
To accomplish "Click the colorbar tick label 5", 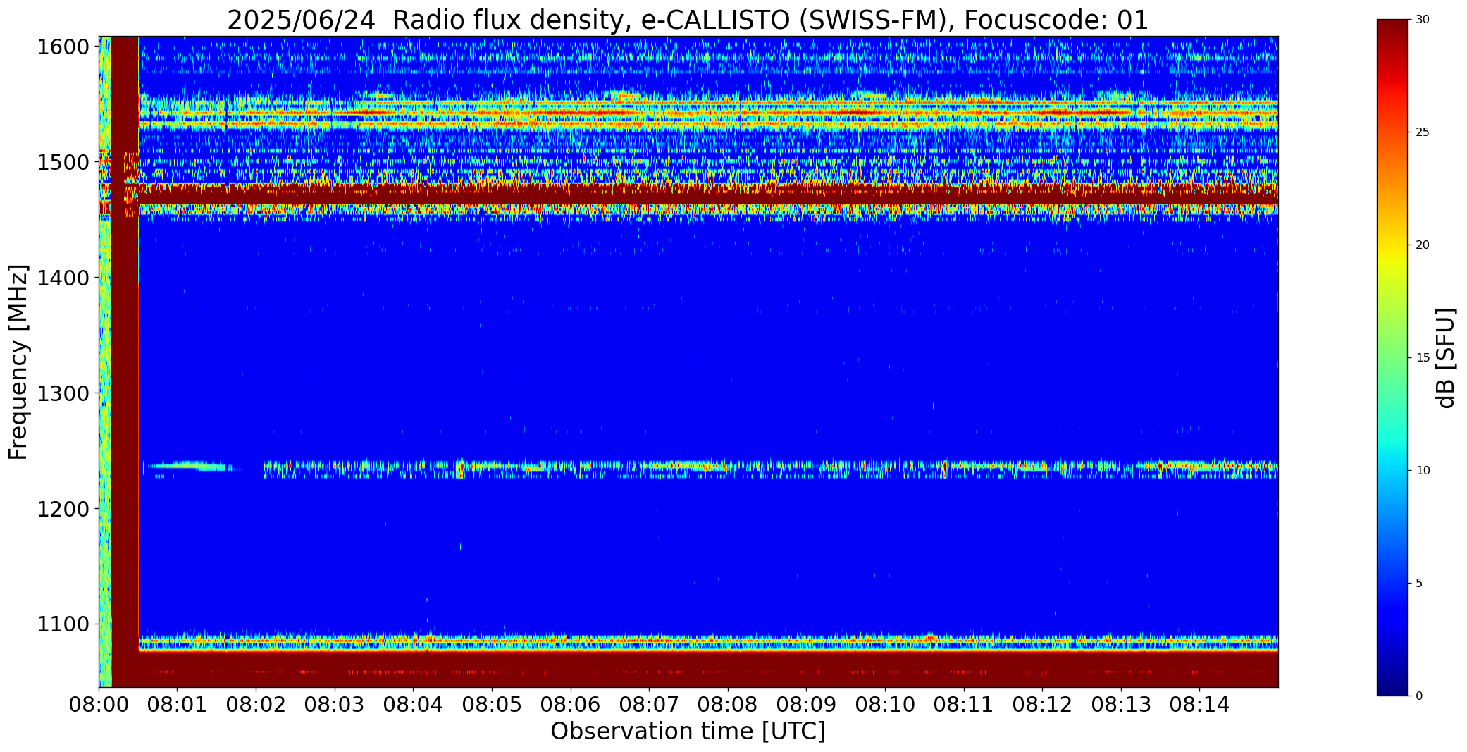I will 1420,584.
